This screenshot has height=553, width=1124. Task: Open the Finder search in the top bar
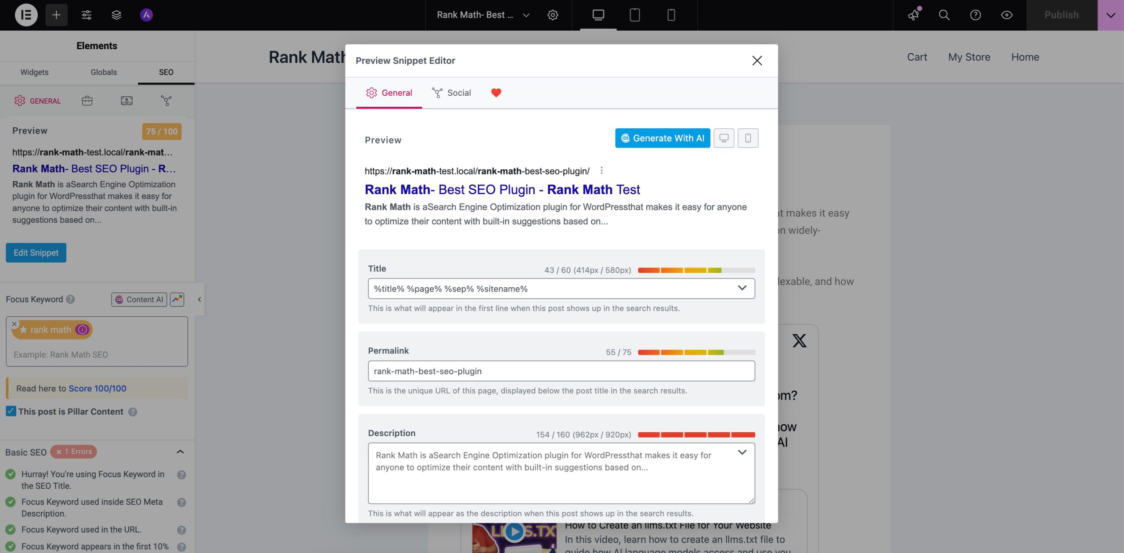pos(944,15)
